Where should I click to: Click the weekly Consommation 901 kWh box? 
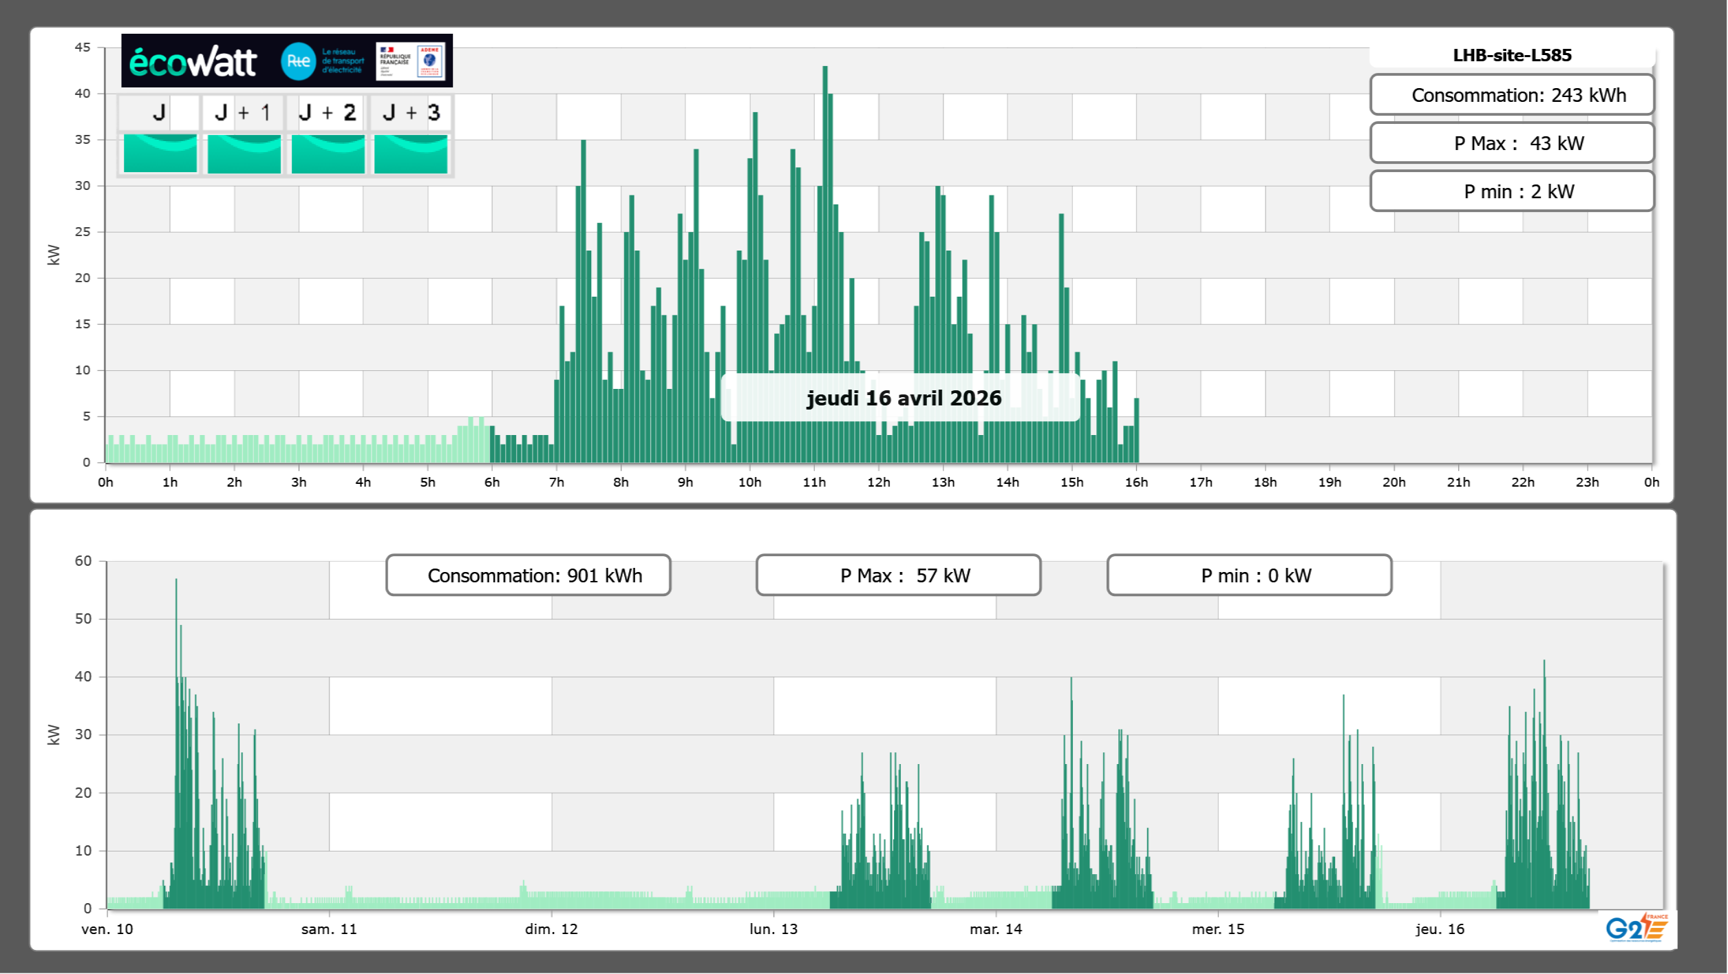tap(529, 575)
